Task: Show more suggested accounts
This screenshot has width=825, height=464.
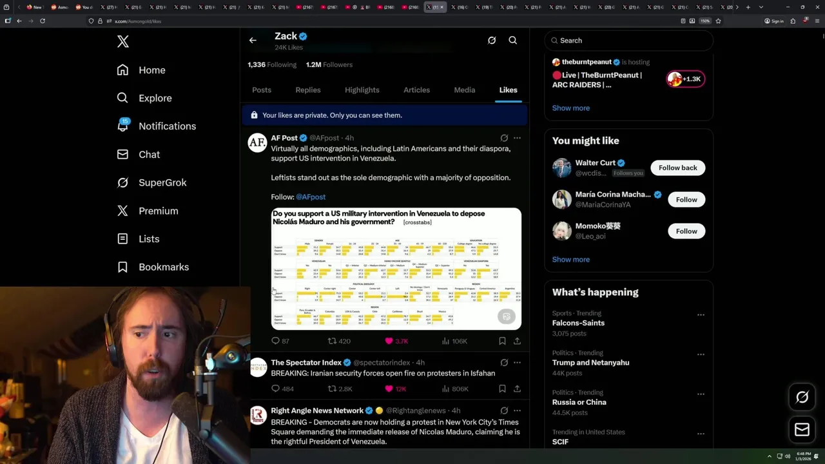Action: tap(571, 260)
